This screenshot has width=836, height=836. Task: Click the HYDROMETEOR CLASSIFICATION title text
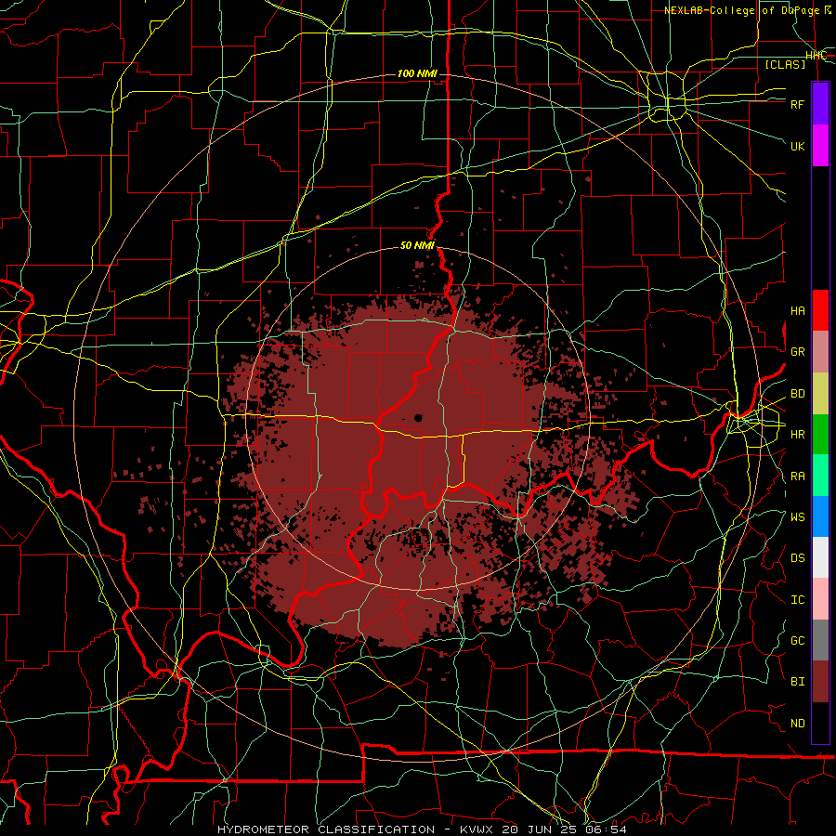326,829
